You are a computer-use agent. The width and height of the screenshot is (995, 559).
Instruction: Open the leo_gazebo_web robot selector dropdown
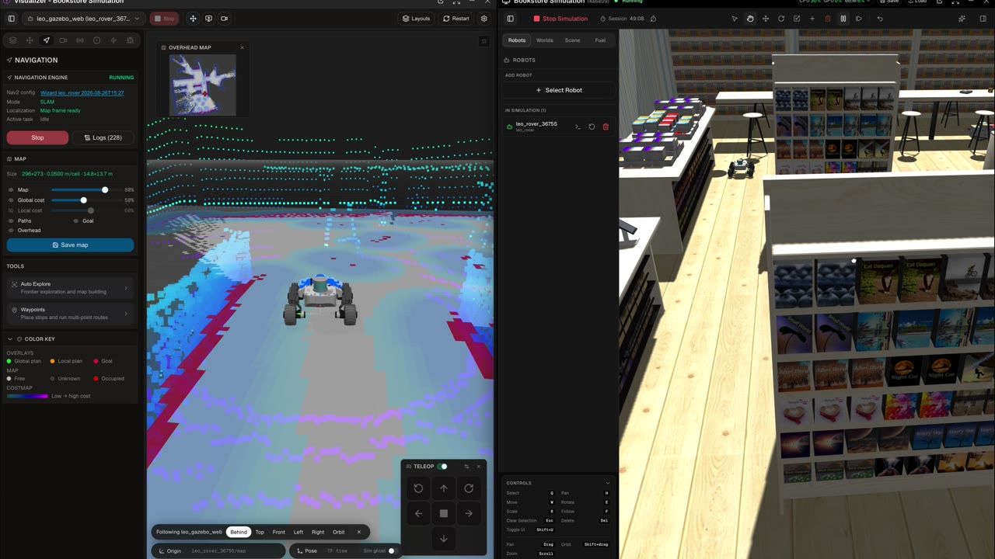click(83, 19)
